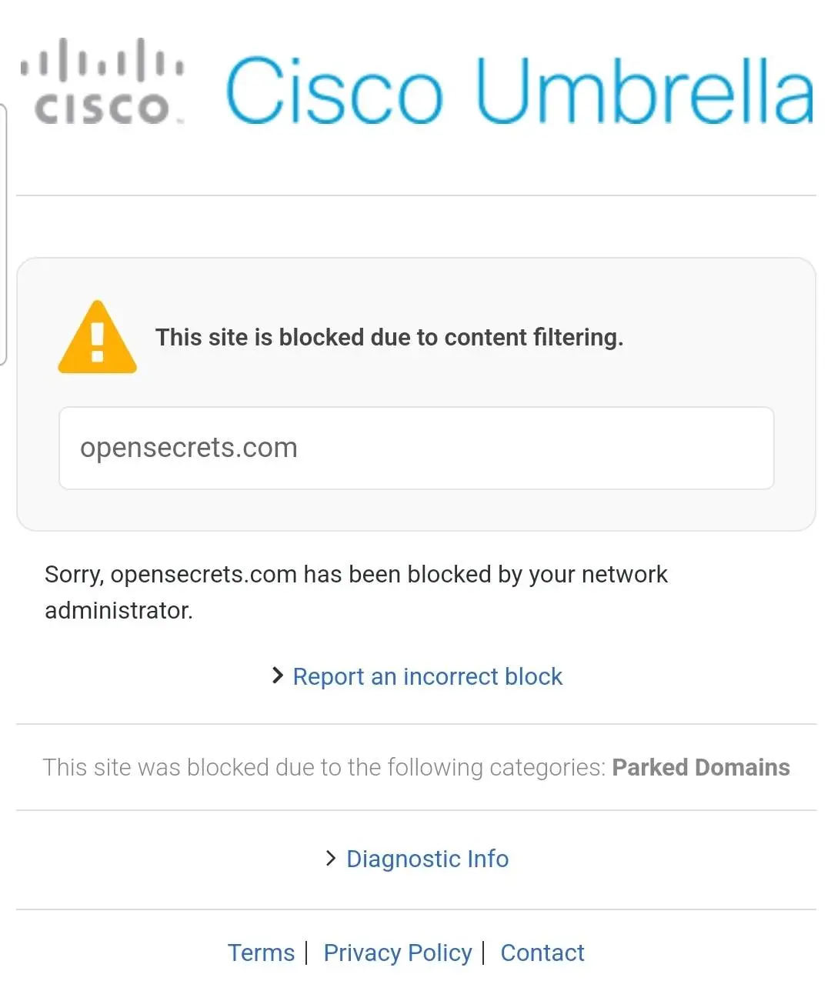Click the yellow warning triangle icon
The height and width of the screenshot is (1001, 831).
tap(98, 339)
